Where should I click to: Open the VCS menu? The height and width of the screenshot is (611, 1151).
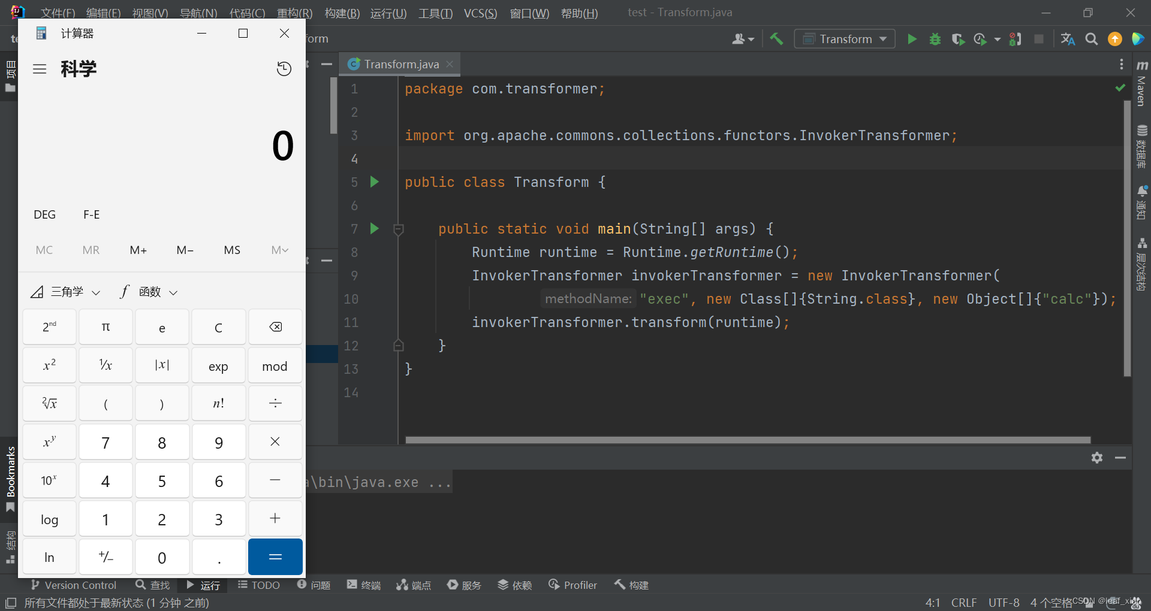tap(480, 13)
